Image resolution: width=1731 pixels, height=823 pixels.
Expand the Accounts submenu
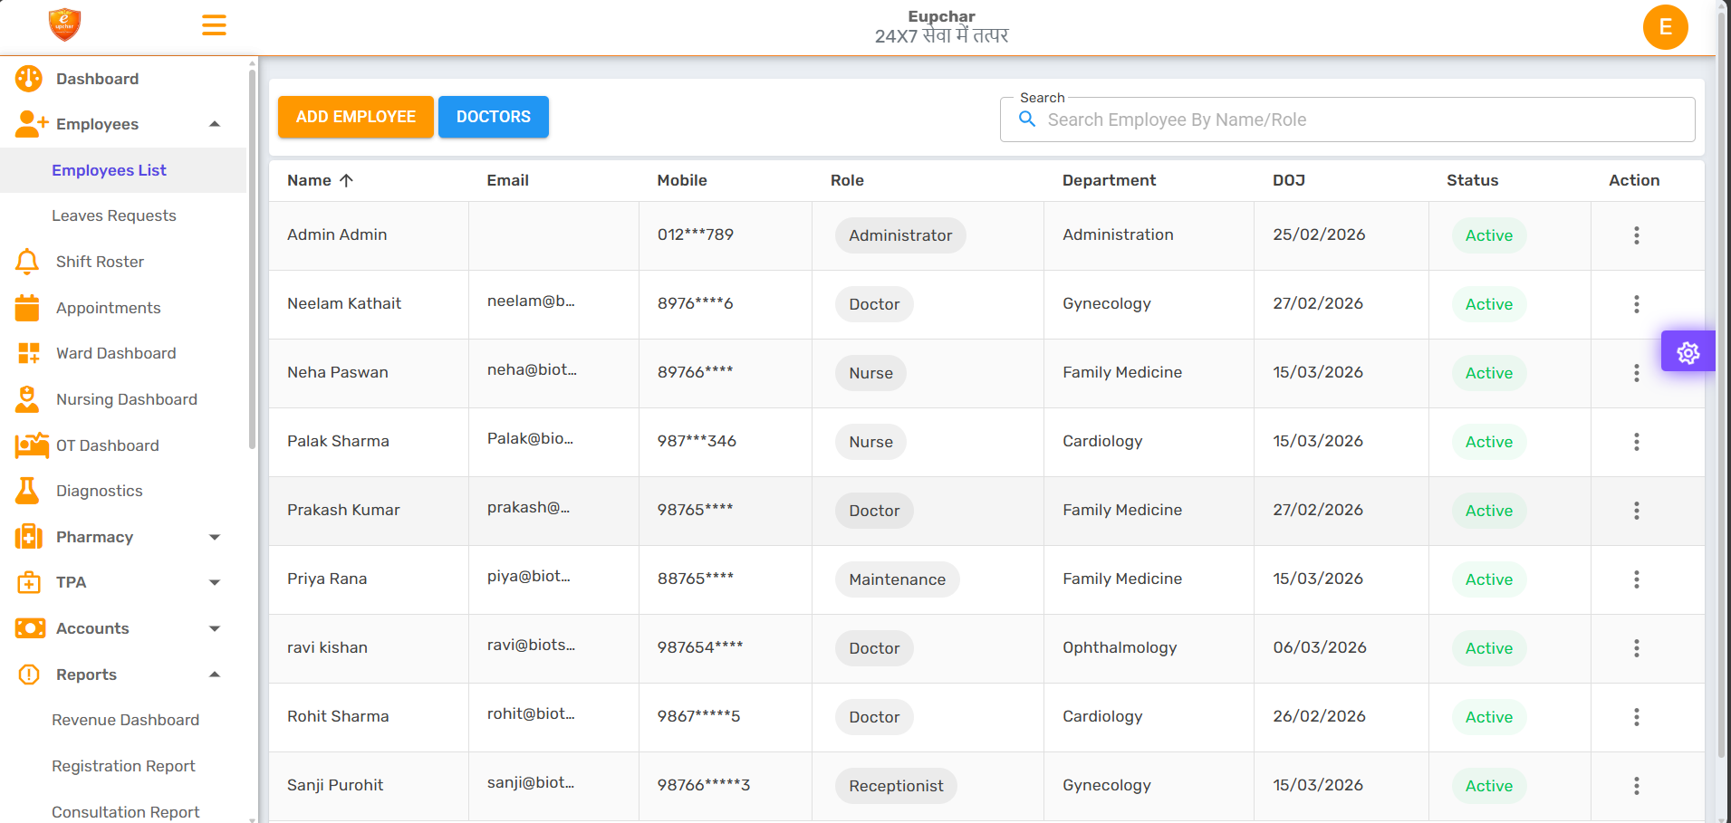[x=215, y=628]
